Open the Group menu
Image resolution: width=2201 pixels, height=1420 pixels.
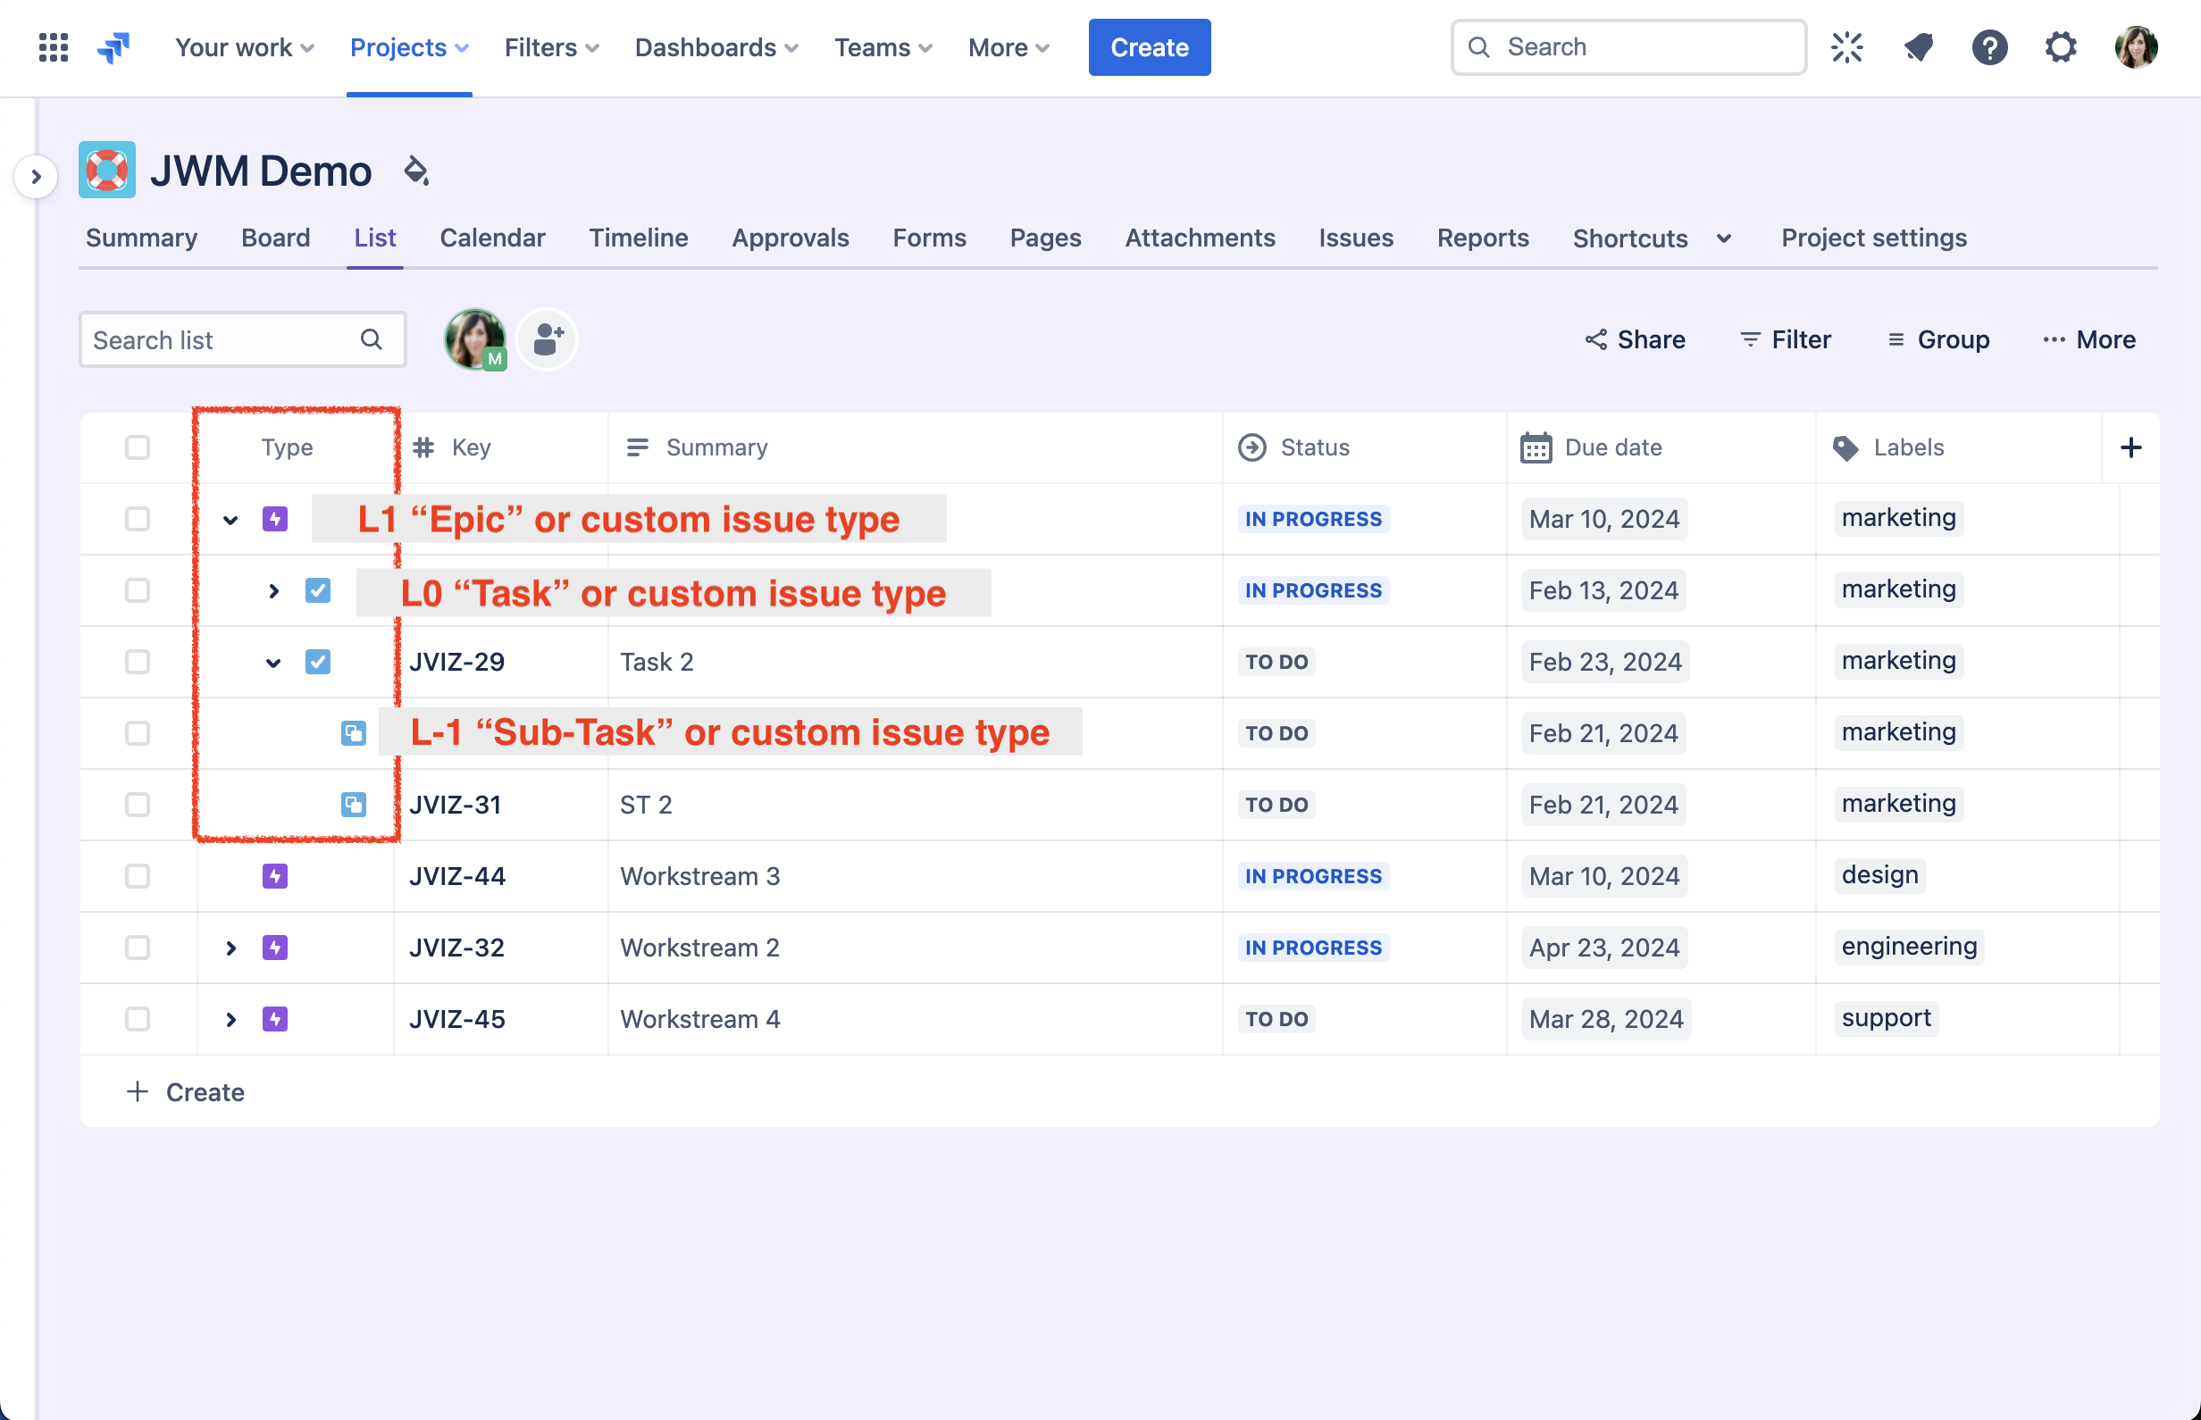pos(1937,339)
